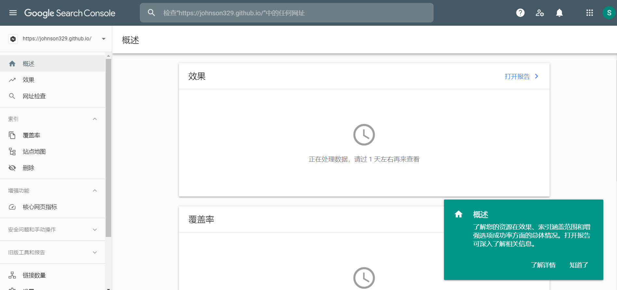Click the sidebar vertical scrollbar thumb
The width and height of the screenshot is (617, 290).
pyautogui.click(x=108, y=148)
